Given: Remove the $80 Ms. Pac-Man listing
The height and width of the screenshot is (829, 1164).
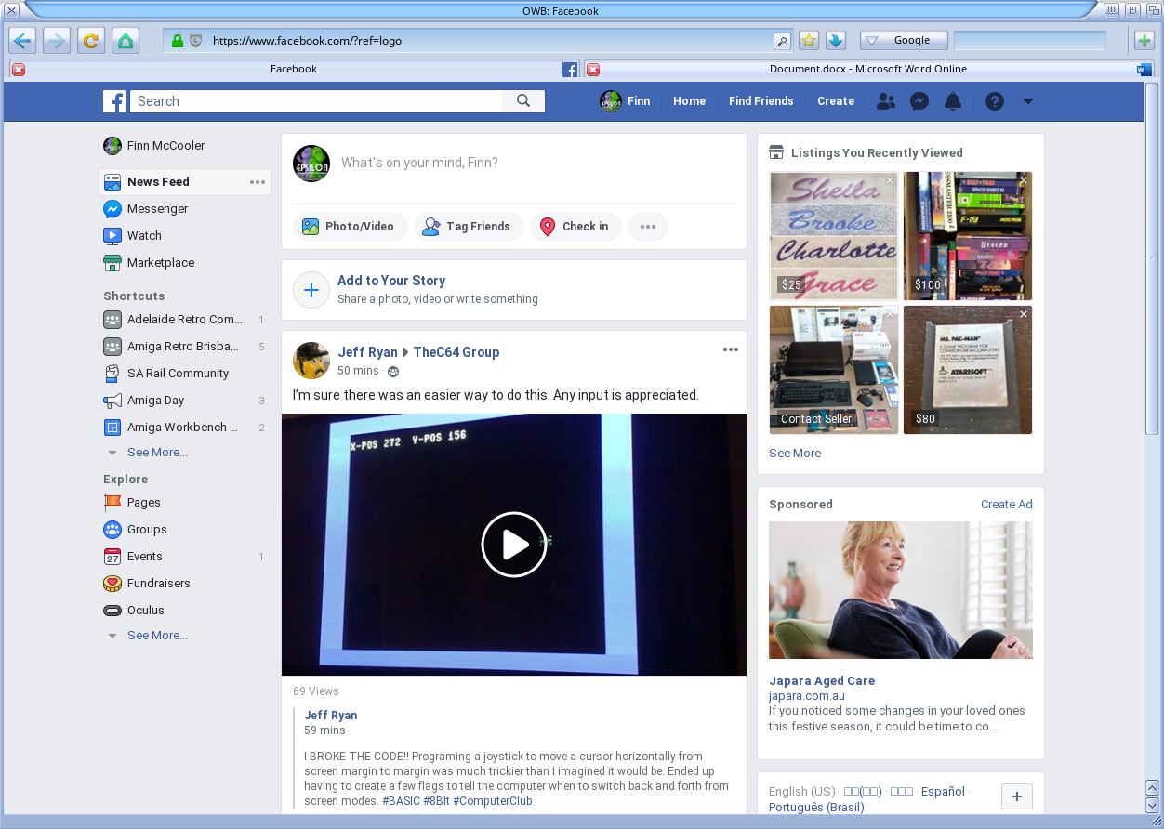Looking at the screenshot, I should coord(1024,314).
